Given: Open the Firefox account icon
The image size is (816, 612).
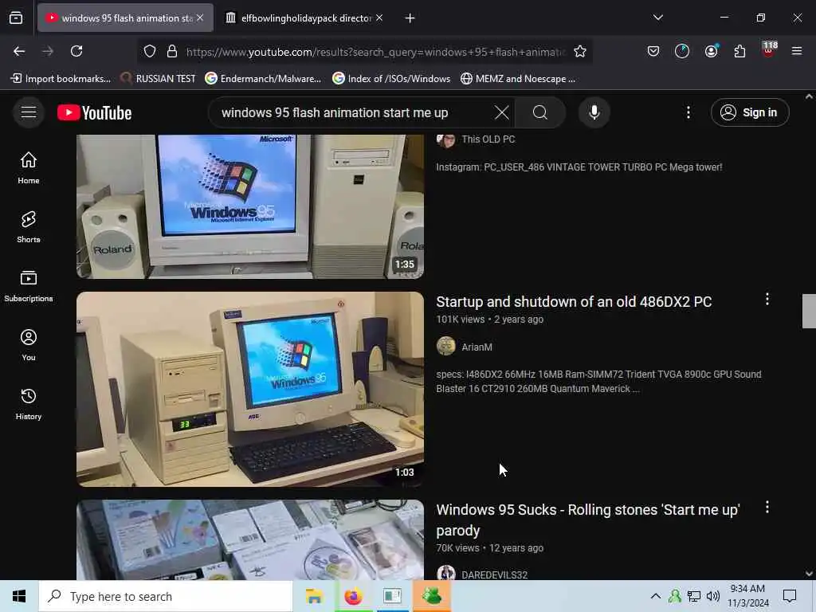Looking at the screenshot, I should pyautogui.click(x=711, y=51).
